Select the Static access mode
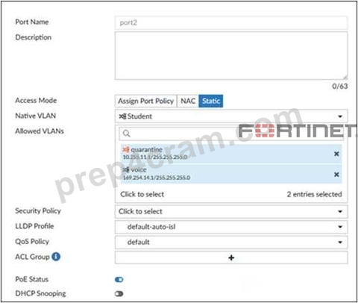 pyautogui.click(x=211, y=101)
